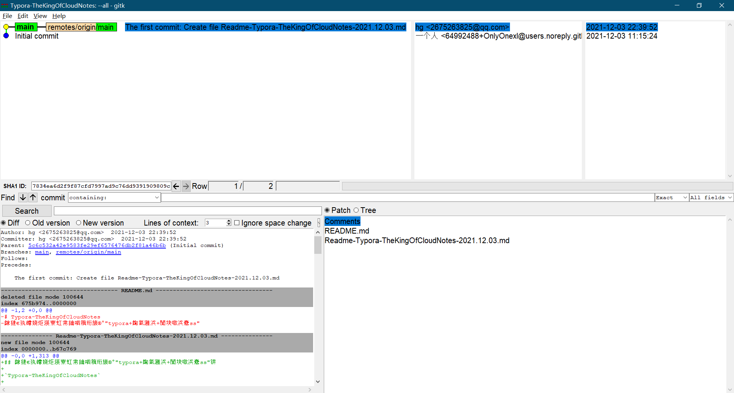
Task: Click diff pane scroll up arrow
Action: coord(318,232)
